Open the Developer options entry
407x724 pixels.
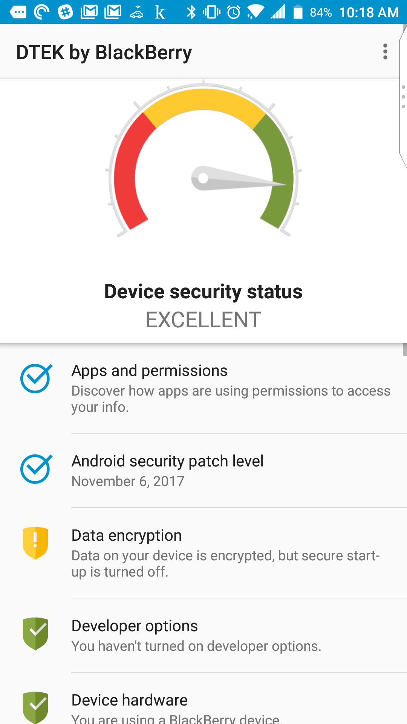click(203, 635)
